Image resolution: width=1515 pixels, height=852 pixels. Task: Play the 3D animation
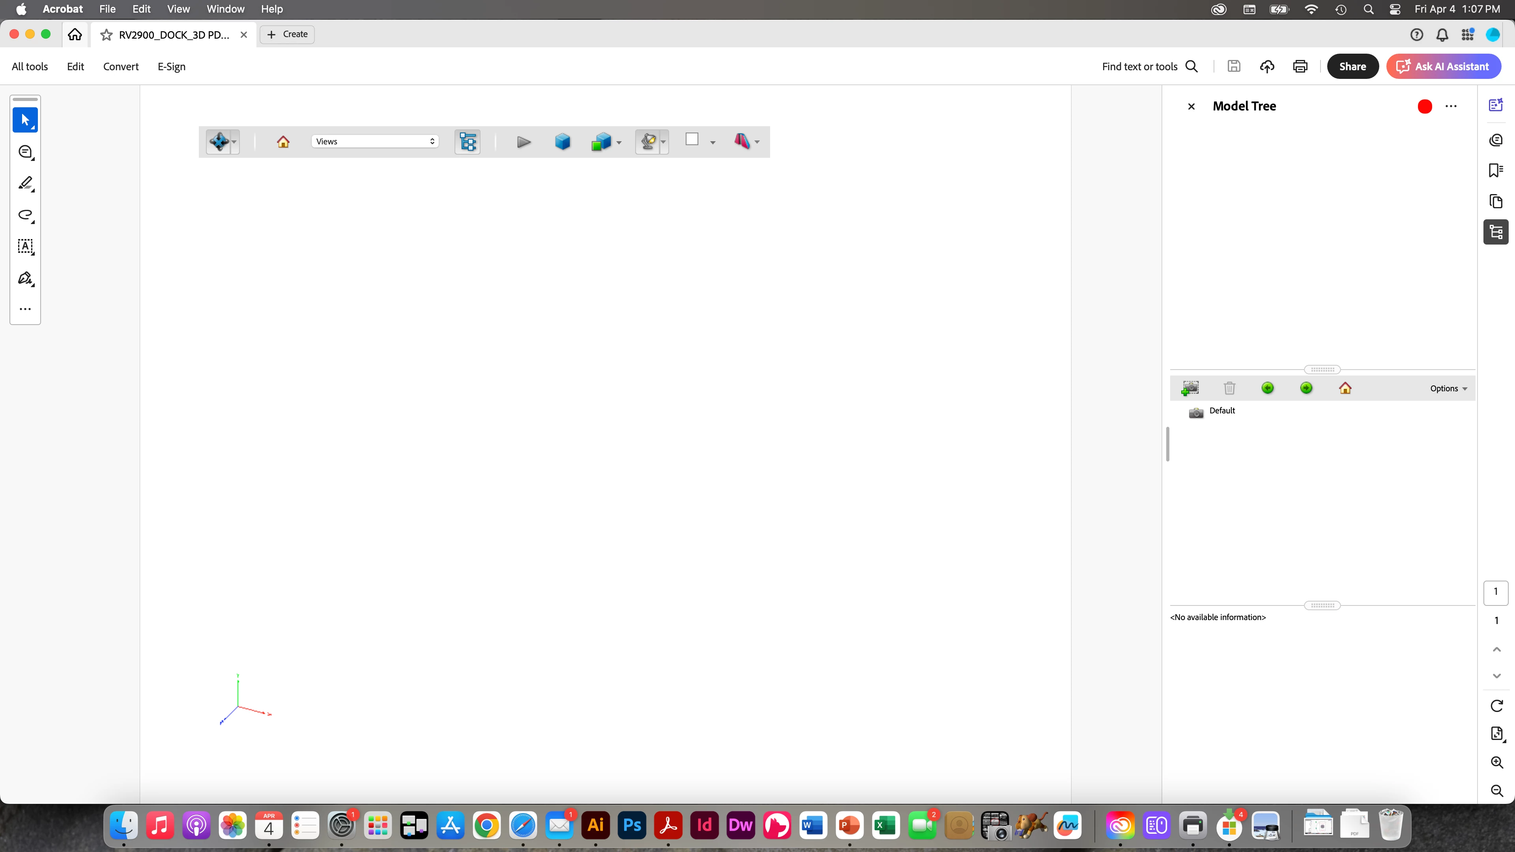pyautogui.click(x=524, y=142)
